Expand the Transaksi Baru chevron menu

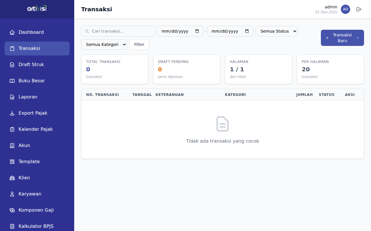click(357, 38)
